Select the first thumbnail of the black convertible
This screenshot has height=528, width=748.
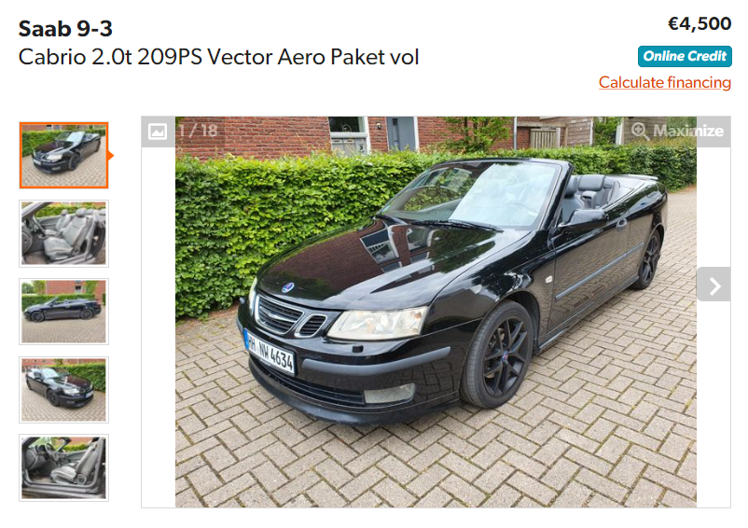click(x=64, y=156)
